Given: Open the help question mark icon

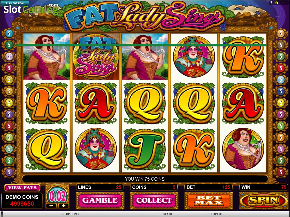Looking at the screenshot, I should [x=271, y=3].
